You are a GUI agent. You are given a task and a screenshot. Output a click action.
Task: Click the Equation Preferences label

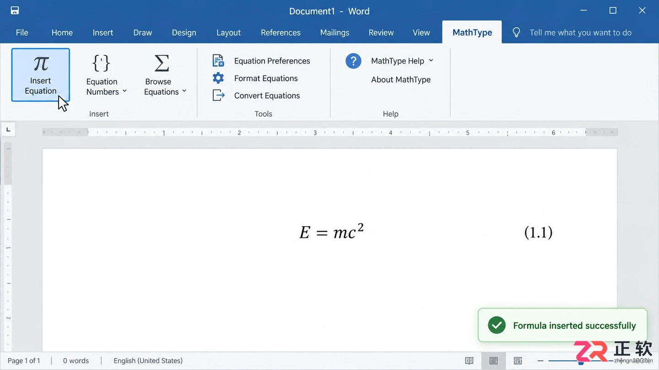coord(272,61)
